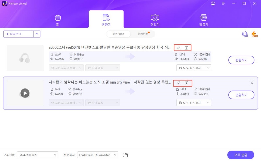Rename the 시티팝이 file with pencil icon
The width and height of the screenshot is (261, 161).
coord(179,82)
